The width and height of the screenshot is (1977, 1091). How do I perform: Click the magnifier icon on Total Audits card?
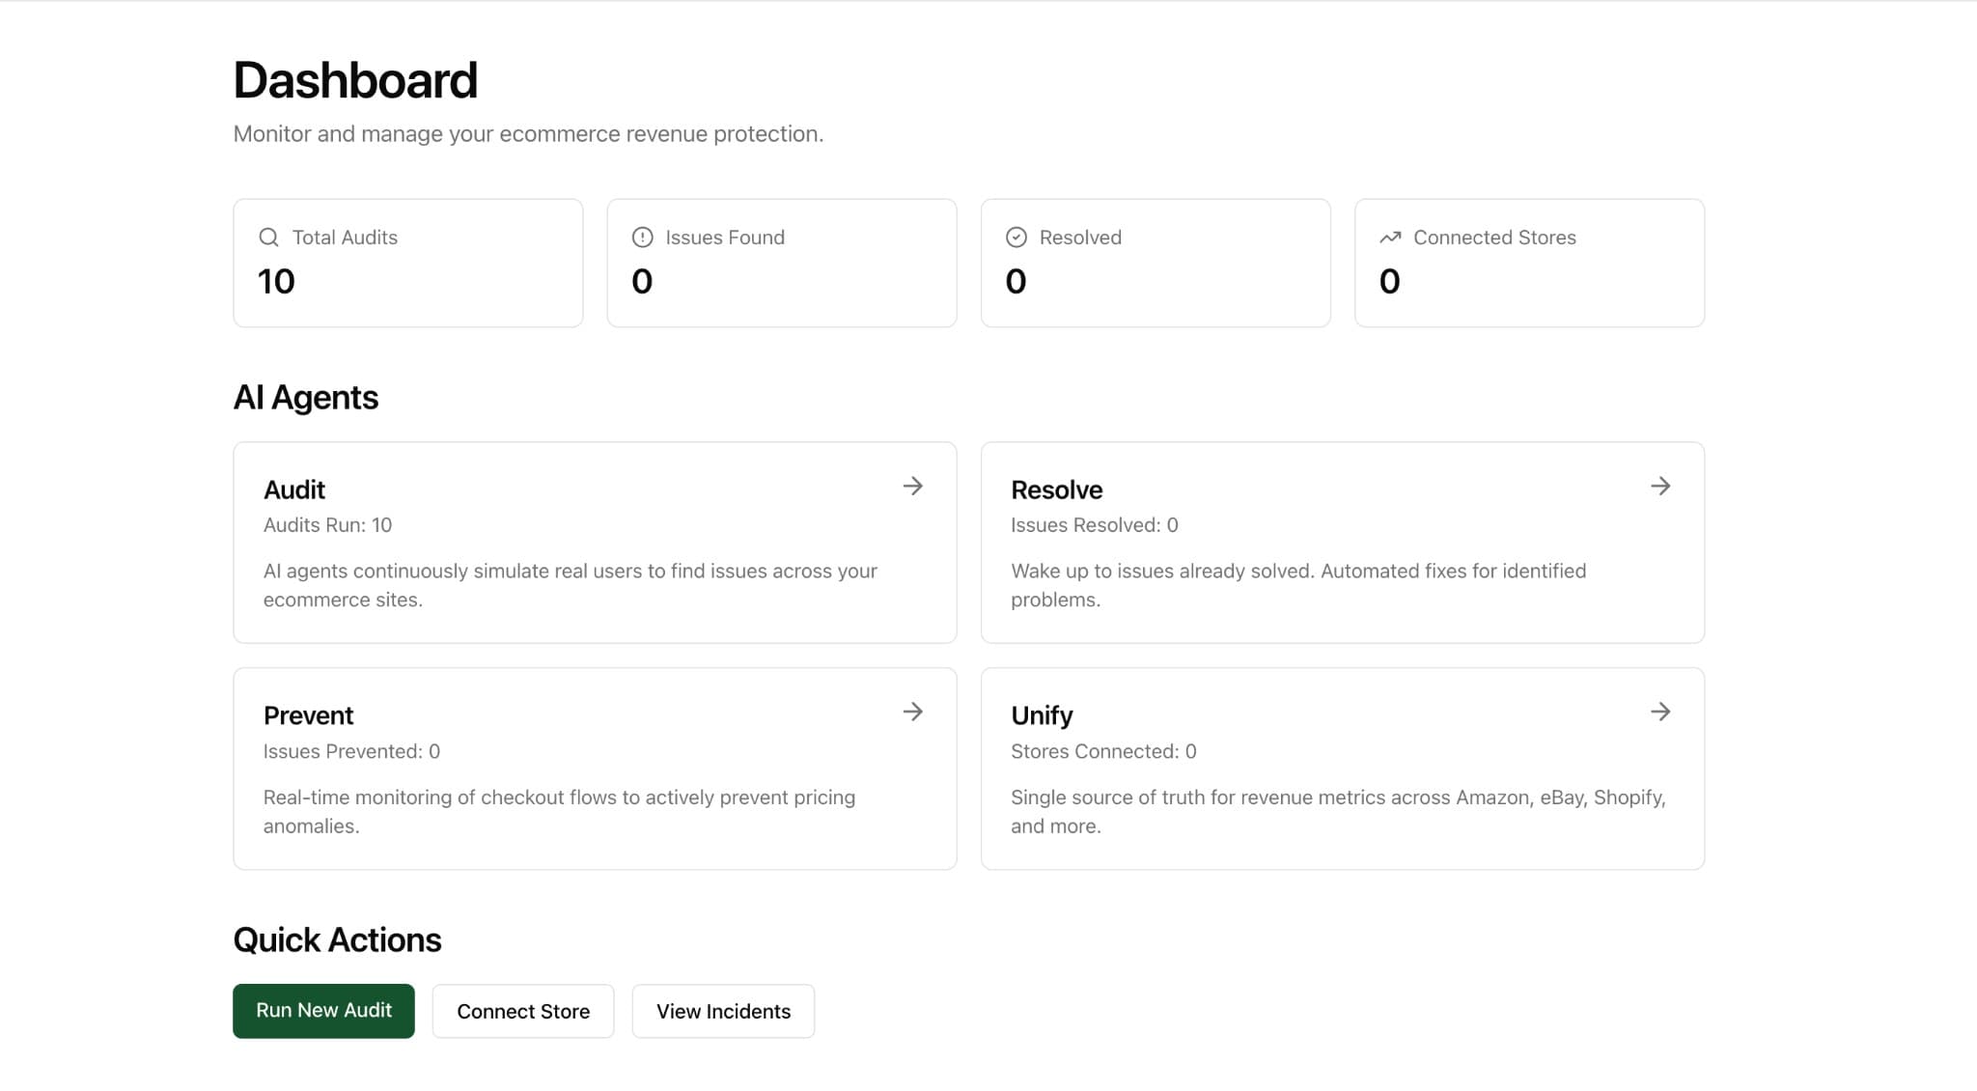pos(268,237)
